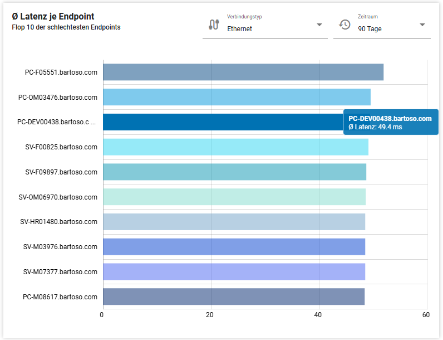Click the PC-F05551.bartoso.com bar
443x340 pixels.
click(243, 72)
